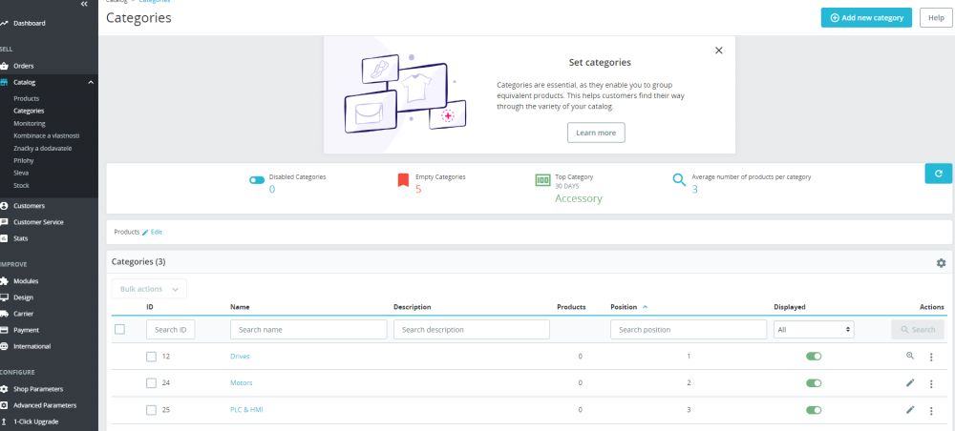Click the Search ID input field

(171, 330)
